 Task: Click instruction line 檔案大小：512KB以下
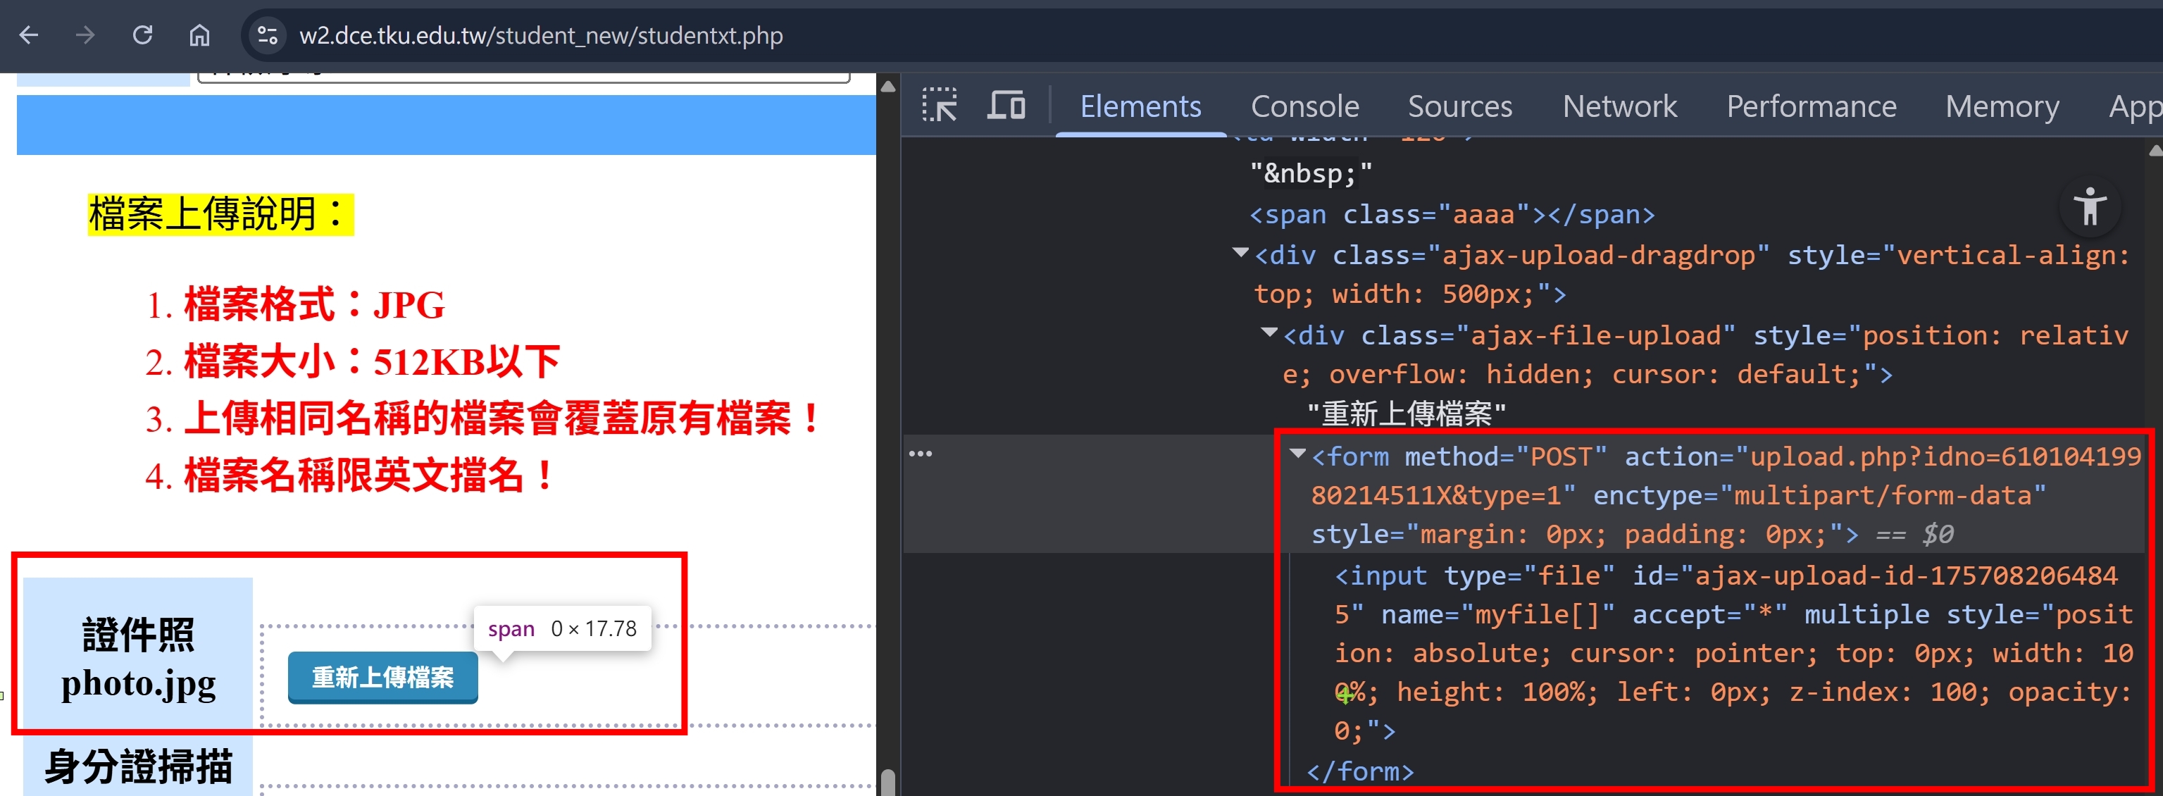(372, 362)
